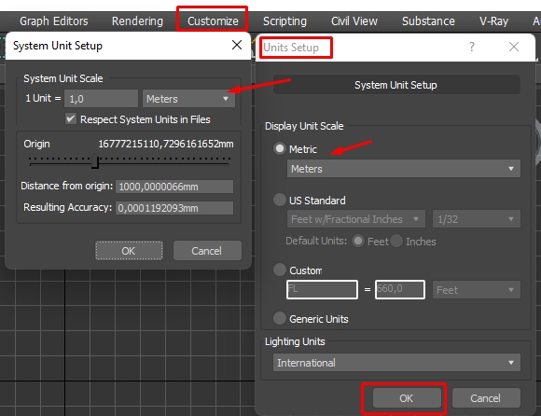Viewport: 541px width, 416px height.
Task: Open the Scripting menu
Action: (284, 21)
